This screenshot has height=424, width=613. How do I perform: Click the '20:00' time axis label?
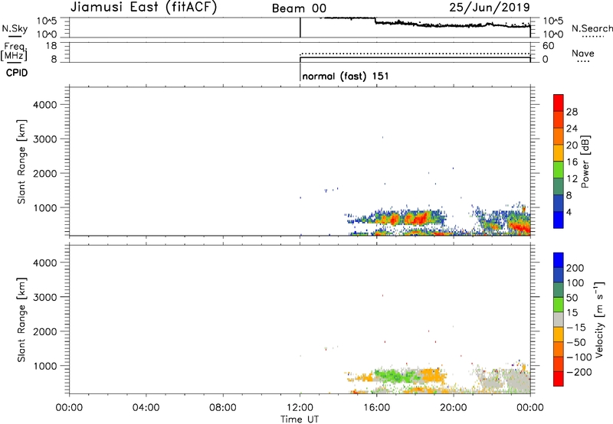[453, 408]
